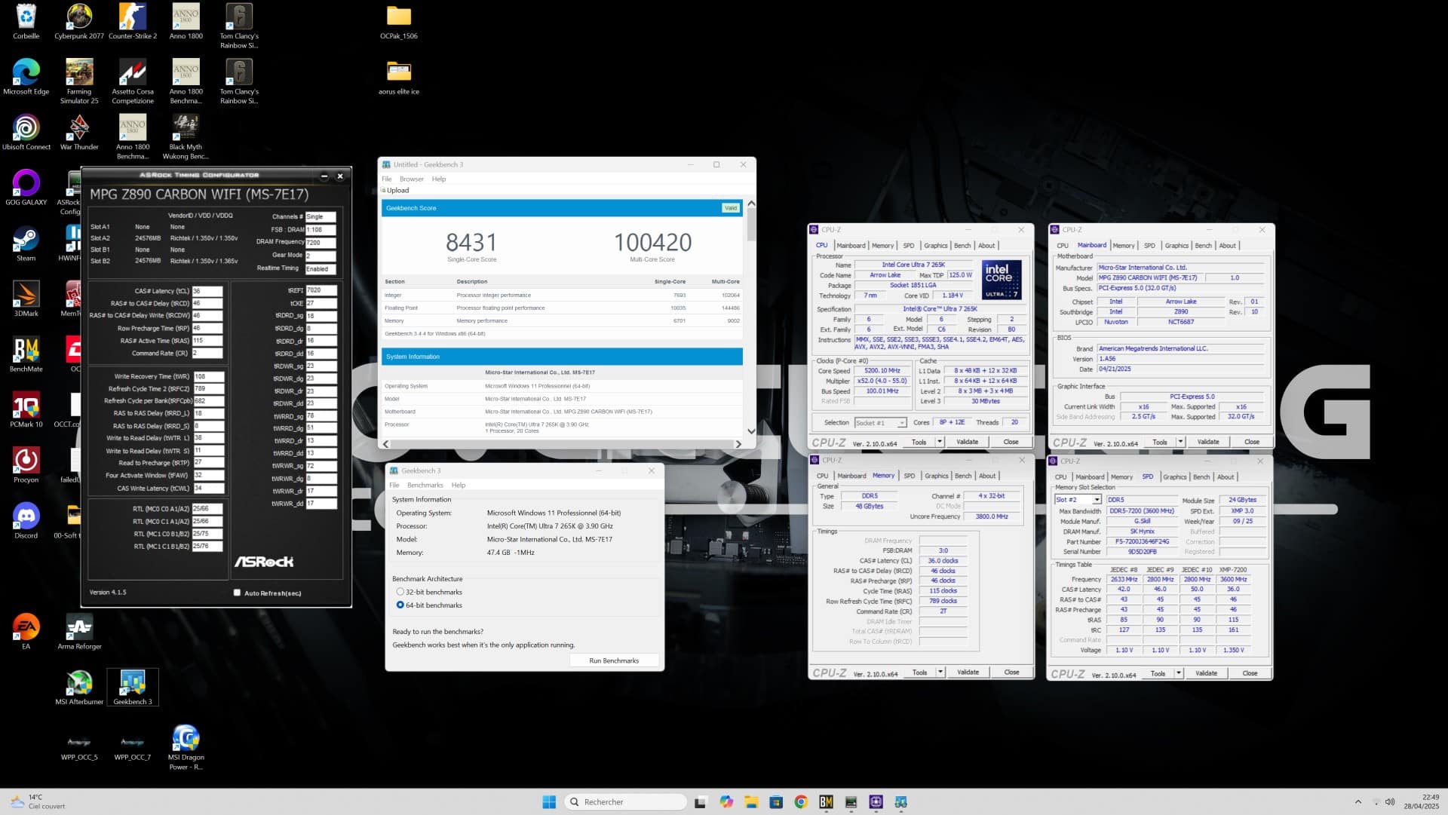The width and height of the screenshot is (1448, 815).
Task: Expand Tools dropdown arrow in CPU-Z SPD window
Action: click(x=1179, y=674)
